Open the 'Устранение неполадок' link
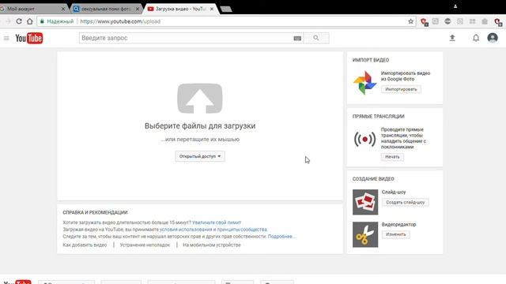Screen dimensions: 506x284 pyautogui.click(x=145, y=245)
